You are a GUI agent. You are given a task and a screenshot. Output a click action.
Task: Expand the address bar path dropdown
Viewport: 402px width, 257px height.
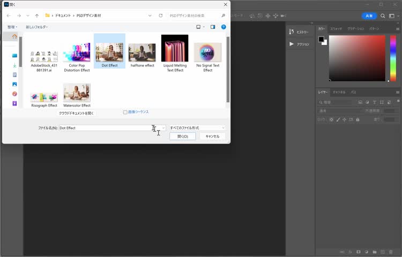click(x=150, y=16)
